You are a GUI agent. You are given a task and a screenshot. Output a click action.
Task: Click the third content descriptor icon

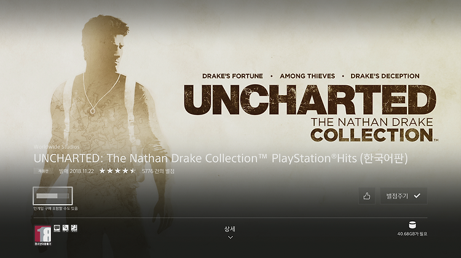point(74,228)
